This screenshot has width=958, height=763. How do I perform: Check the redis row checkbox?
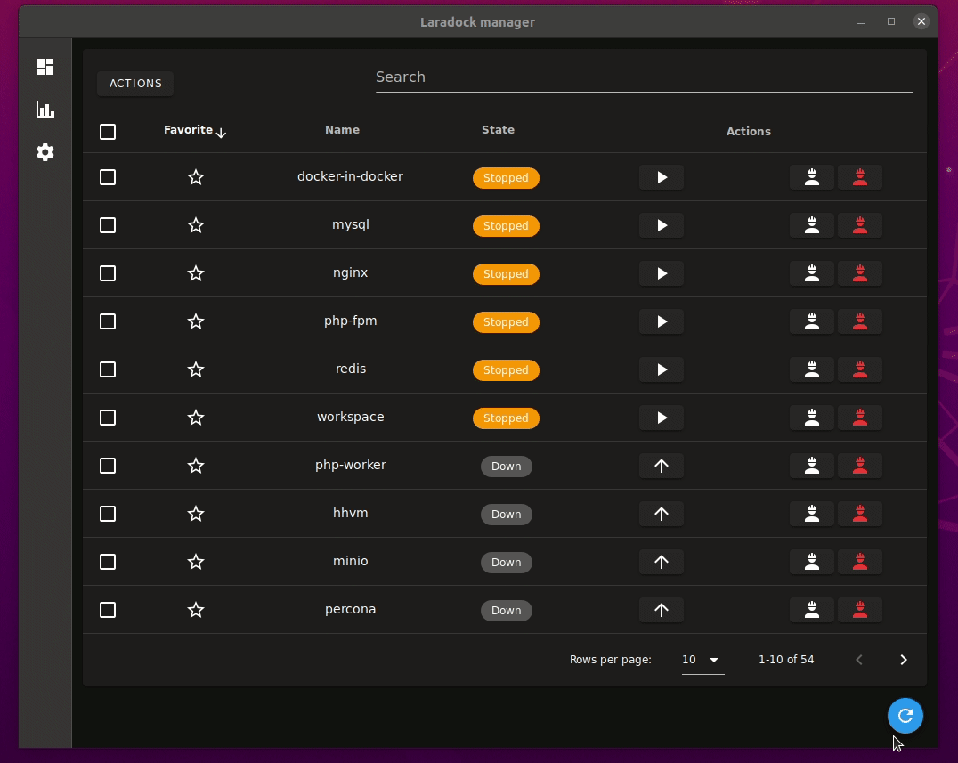tap(108, 369)
